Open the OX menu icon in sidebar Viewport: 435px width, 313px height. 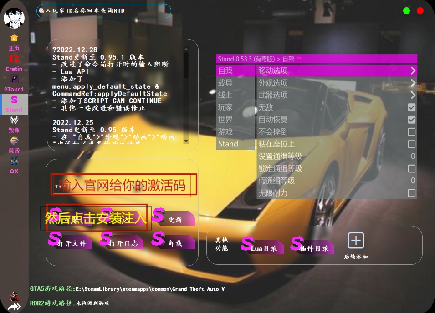point(14,161)
